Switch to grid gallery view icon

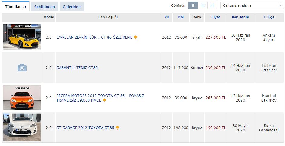212,5
